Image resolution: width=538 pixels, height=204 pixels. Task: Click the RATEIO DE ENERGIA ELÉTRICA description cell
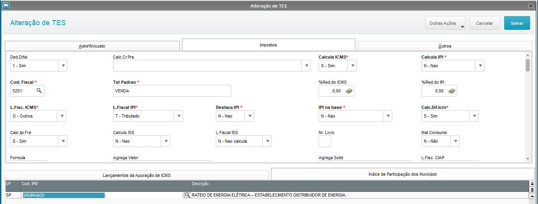[359, 195]
